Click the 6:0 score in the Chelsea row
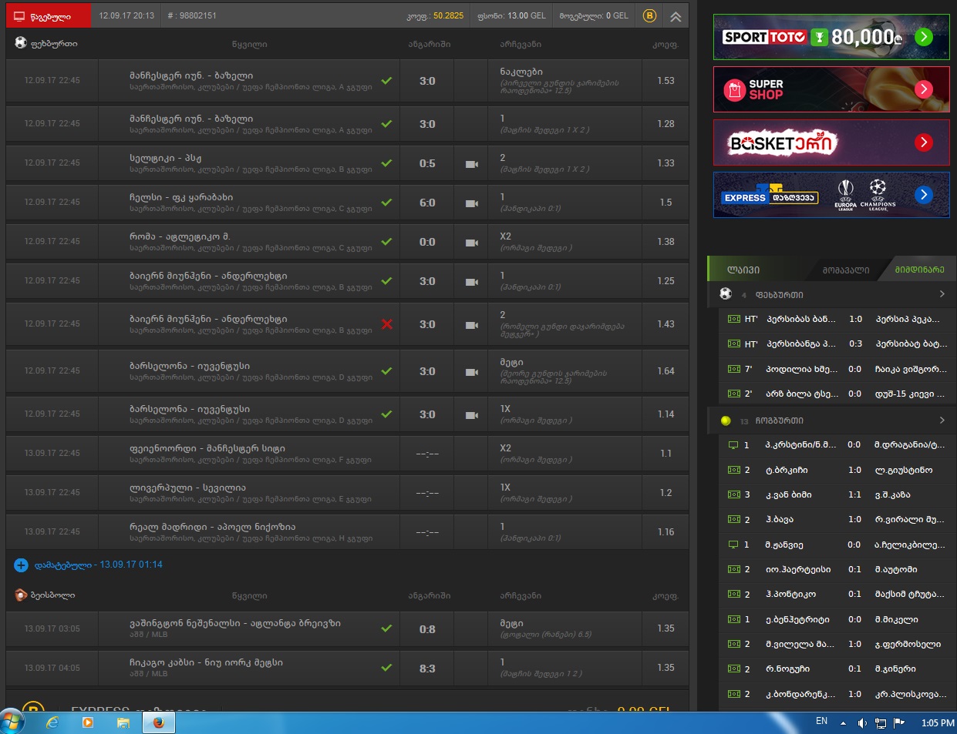The height and width of the screenshot is (734, 957). 427,203
